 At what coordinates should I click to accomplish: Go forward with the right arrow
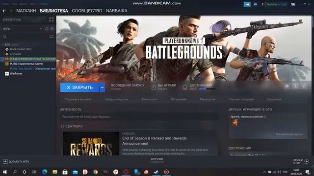[x=11, y=11]
